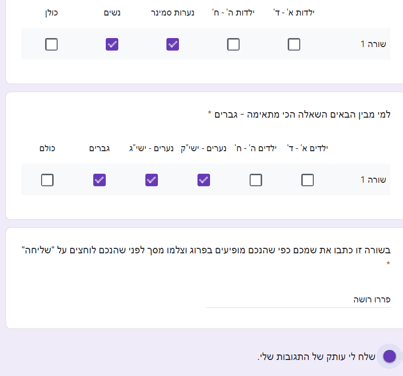403x376 pixels.
Task: Click the נערות סמינר column header text
Action: (172, 13)
